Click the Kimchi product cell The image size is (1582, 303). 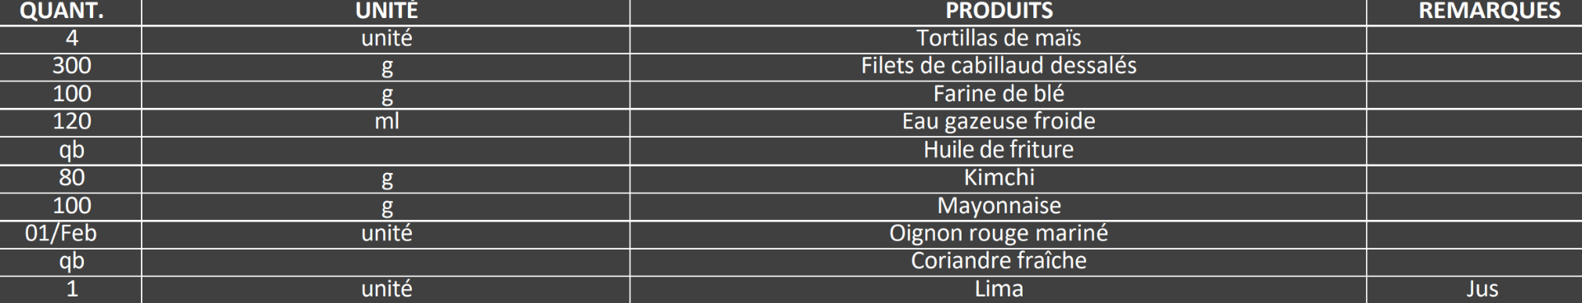[998, 178]
